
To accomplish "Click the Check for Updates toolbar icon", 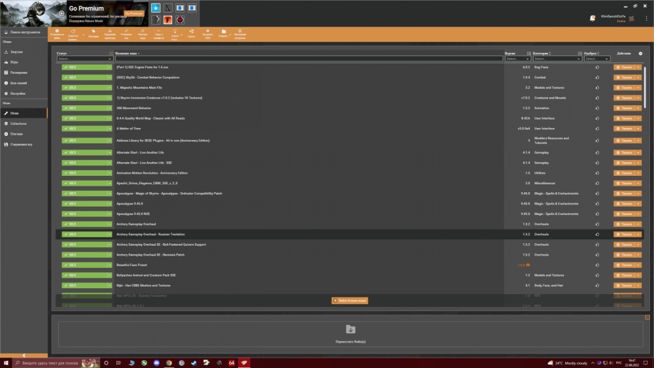I will click(73, 34).
